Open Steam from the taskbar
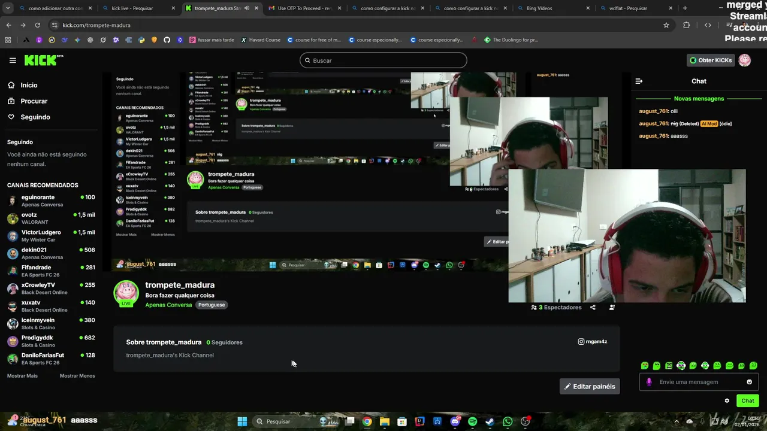Viewport: 767px width, 431px height. tap(490, 421)
